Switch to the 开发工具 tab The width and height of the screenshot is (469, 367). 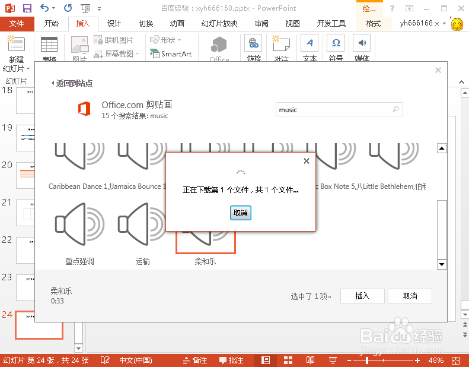coord(331,23)
